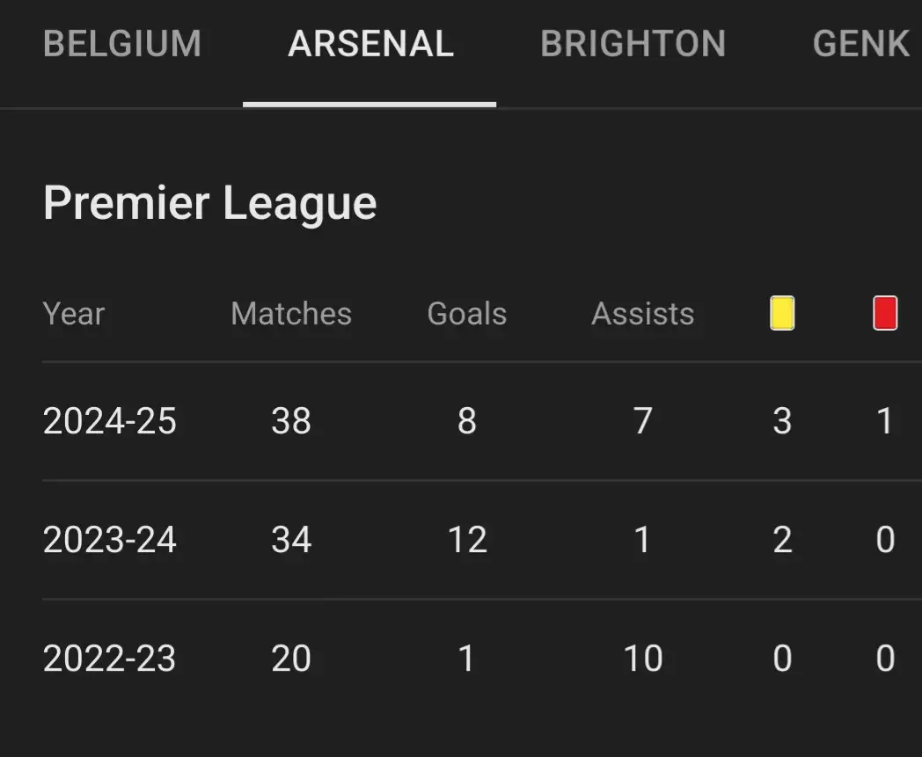Open the Brighton tab
922x757 pixels.
pyautogui.click(x=633, y=44)
